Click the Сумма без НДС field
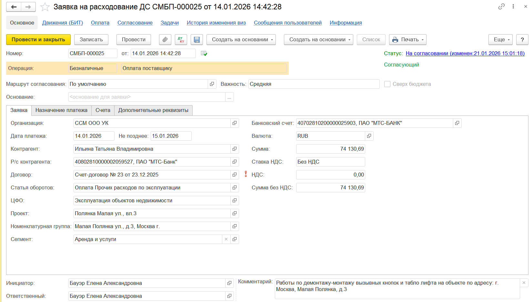This screenshot has width=532, height=302. click(x=331, y=188)
